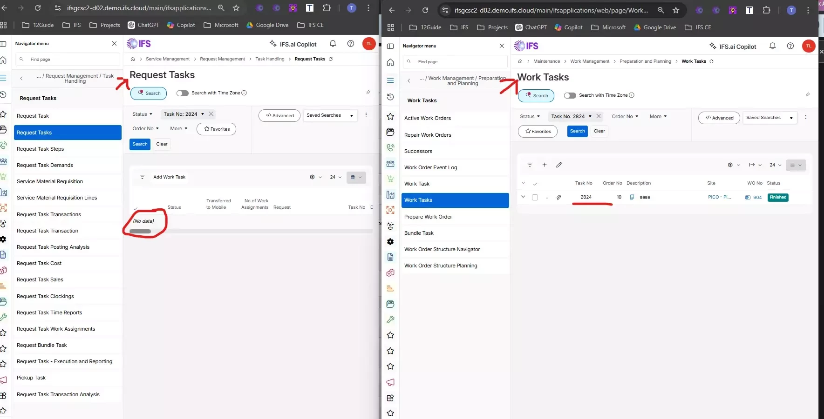
Task: Expand the More filters dropdown in Request Tasks
Action: tap(179, 129)
